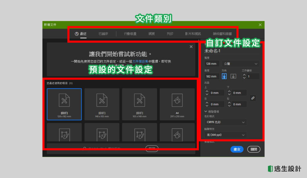Screen dimensions: 307x178
Task: Select the portrait orientation icon
Action: click(224, 76)
